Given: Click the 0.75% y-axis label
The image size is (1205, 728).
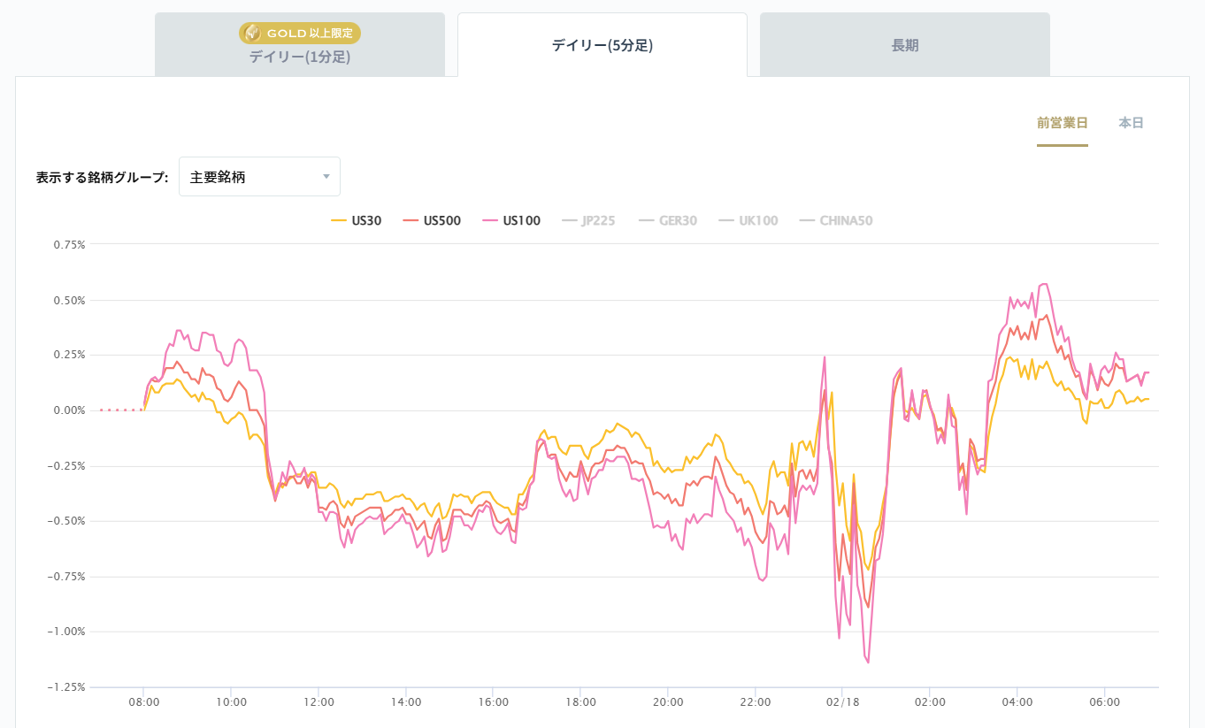Looking at the screenshot, I should point(69,245).
